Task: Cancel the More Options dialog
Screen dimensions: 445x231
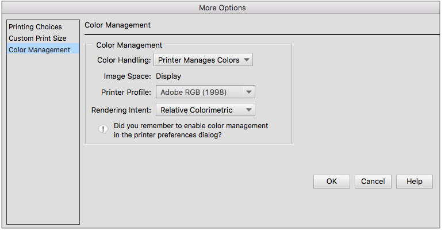Action: (373, 181)
